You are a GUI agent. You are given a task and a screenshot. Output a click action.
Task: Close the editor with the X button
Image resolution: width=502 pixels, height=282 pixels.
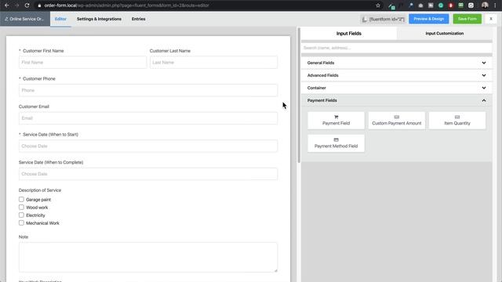coord(491,19)
